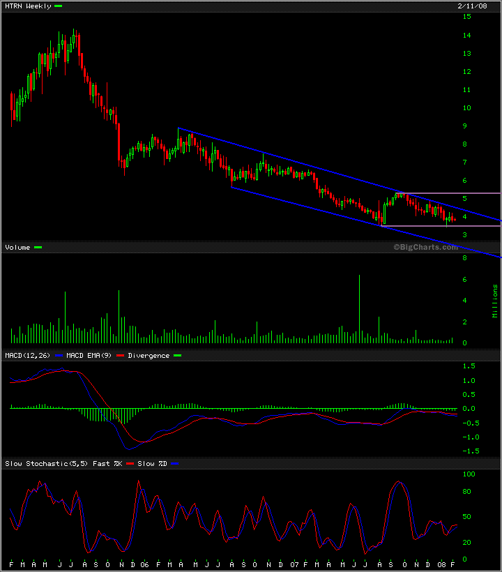Viewport: 502px width, 572px height.
Task: Click the 'HTRN Weekly' chart title
Action: tap(28, 6)
